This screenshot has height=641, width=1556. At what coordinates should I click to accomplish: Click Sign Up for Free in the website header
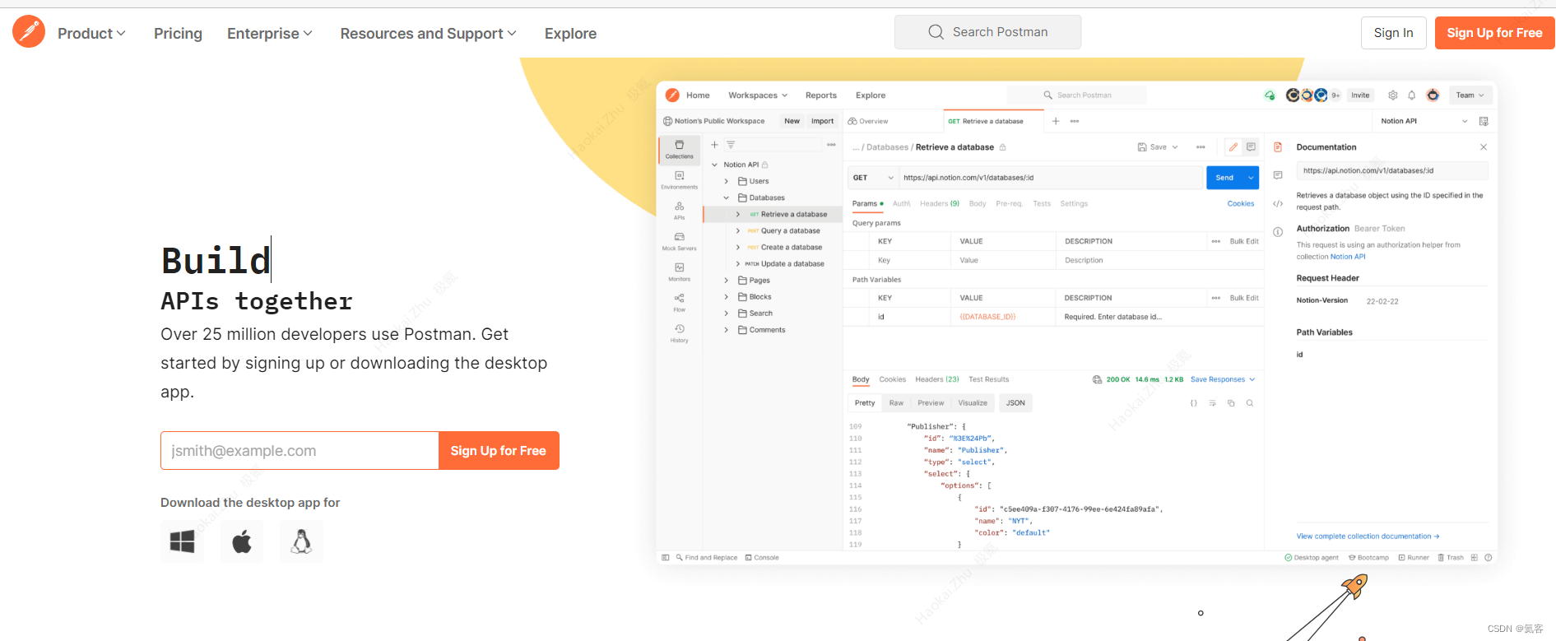click(x=1494, y=33)
